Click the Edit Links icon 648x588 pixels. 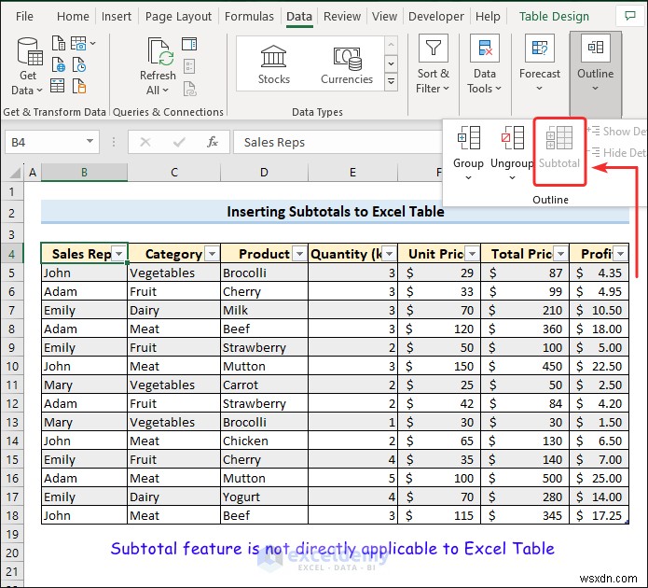click(189, 89)
